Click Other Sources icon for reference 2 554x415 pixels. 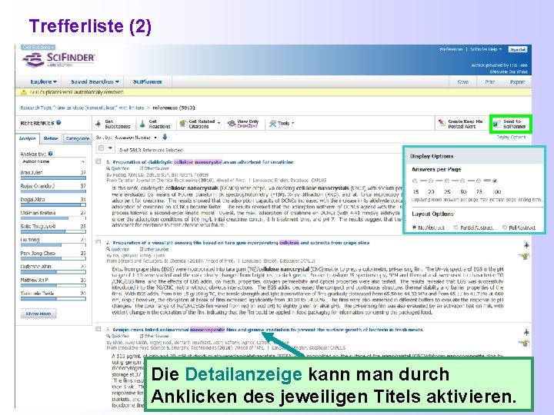click(x=142, y=249)
